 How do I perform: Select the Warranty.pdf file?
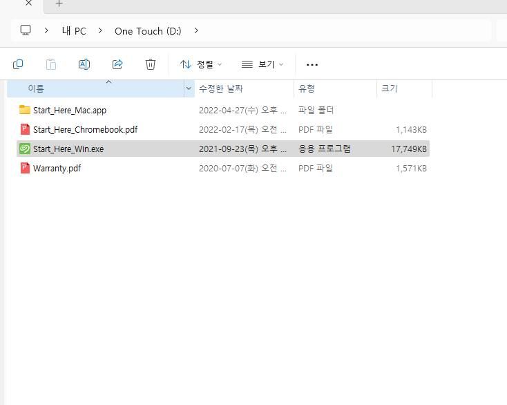[57, 168]
